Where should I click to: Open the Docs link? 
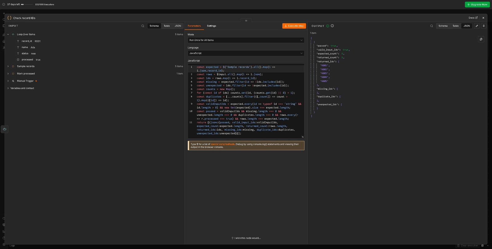point(473,18)
